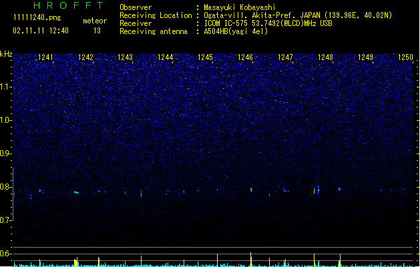Click the 0.9 kHz axis label
Screen dimensions: 420x267
(5, 154)
